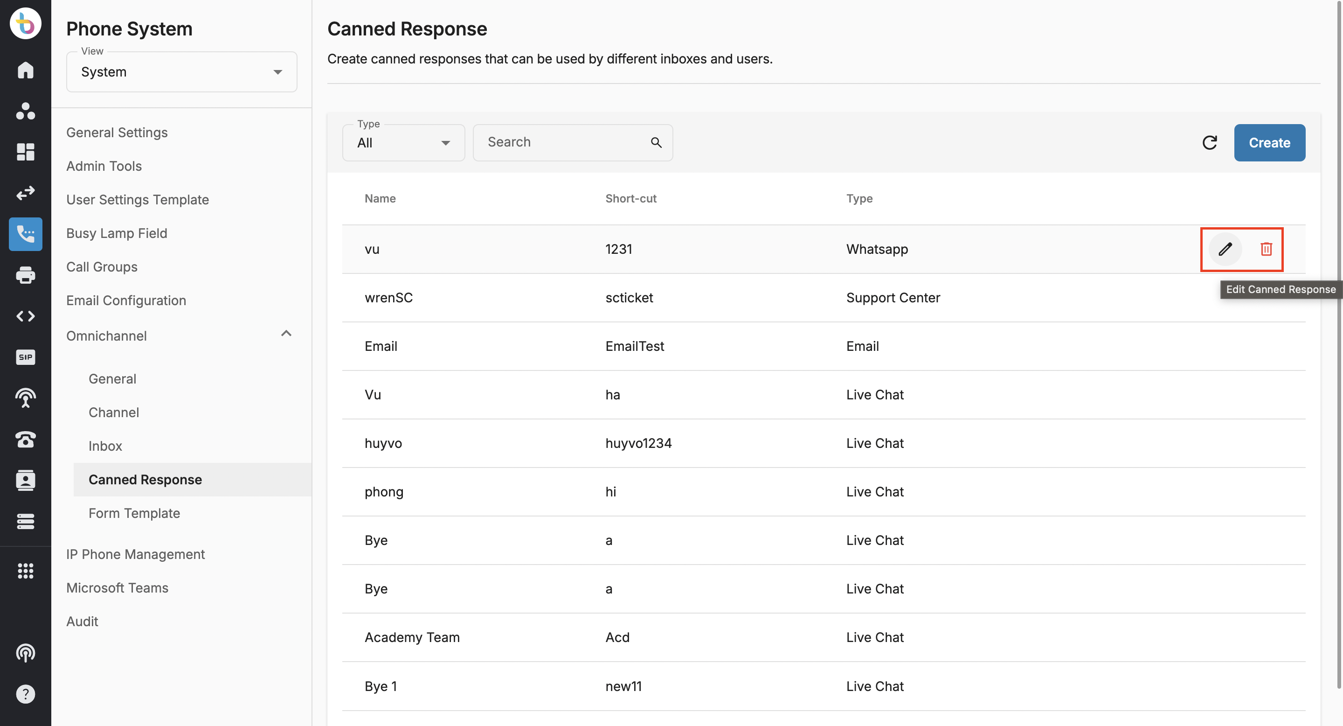The width and height of the screenshot is (1343, 726).
Task: Click the Short-cut column header
Action: point(630,199)
